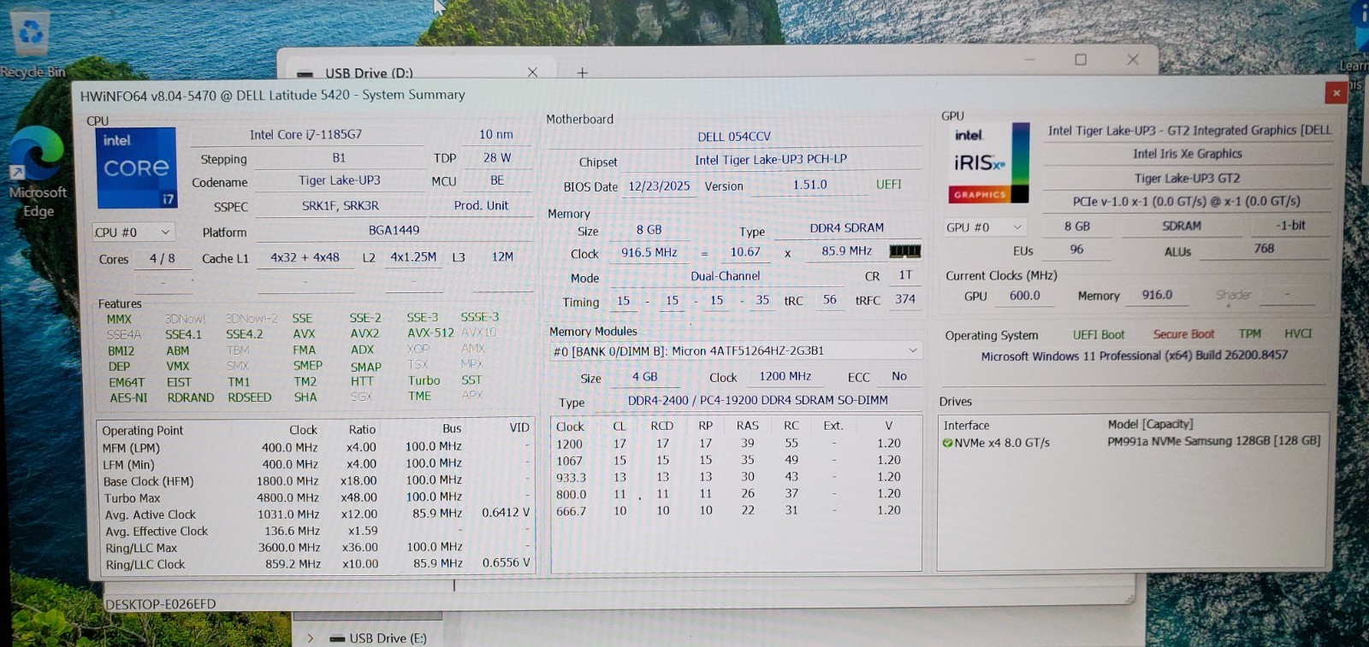Click the Intel Core i7-1185G7 name field

coord(305,134)
